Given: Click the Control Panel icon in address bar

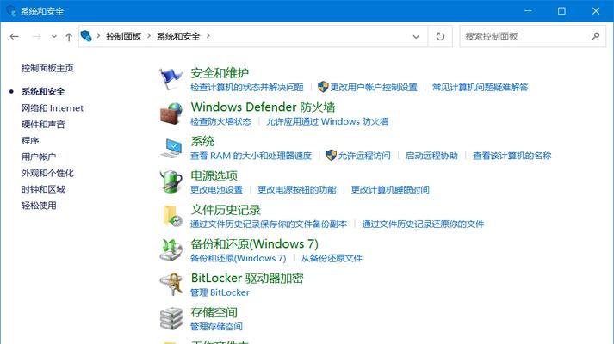Looking at the screenshot, I should (x=86, y=36).
